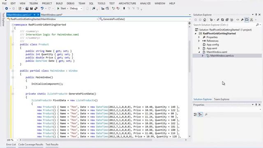Sync with Active Document in Solution Explorer

218,20
